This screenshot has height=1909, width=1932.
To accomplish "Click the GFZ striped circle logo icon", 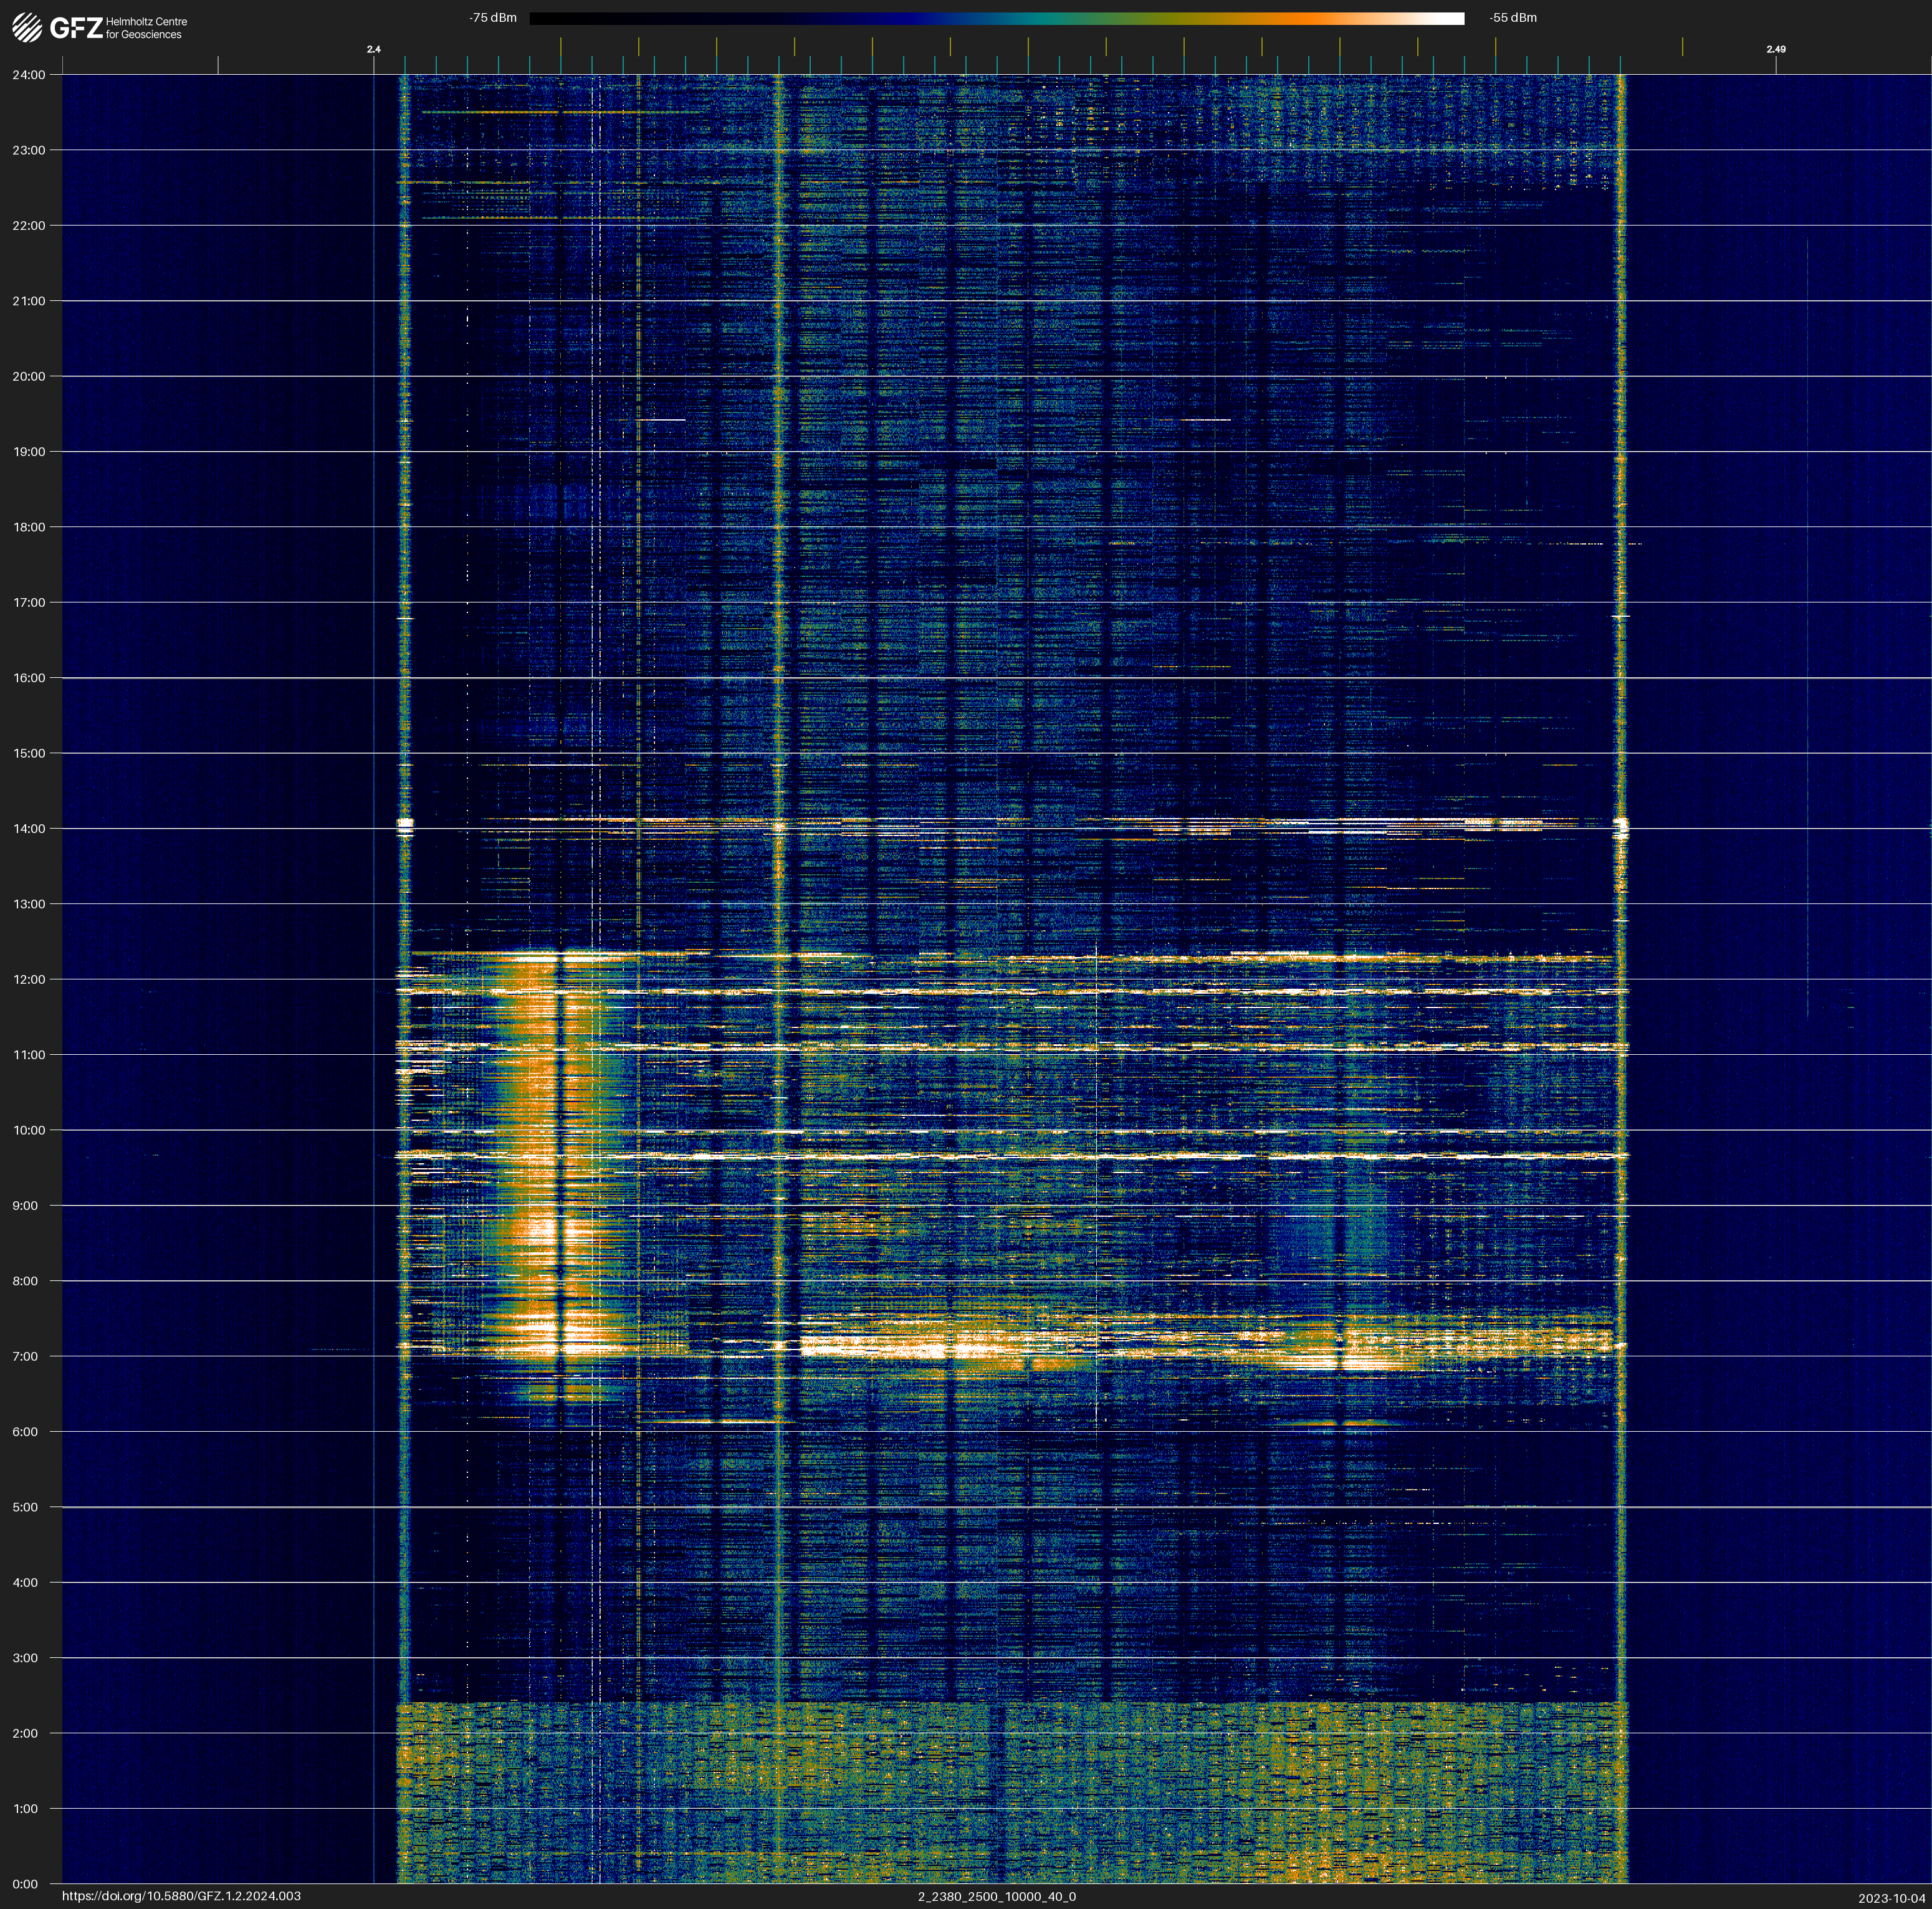I will (27, 27).
